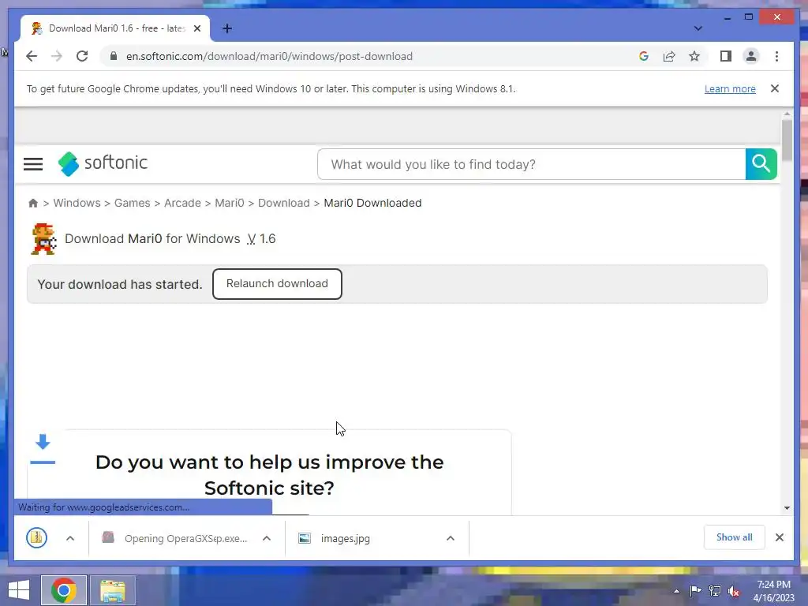Open tab search chevron
This screenshot has height=606, width=808.
pos(698,28)
